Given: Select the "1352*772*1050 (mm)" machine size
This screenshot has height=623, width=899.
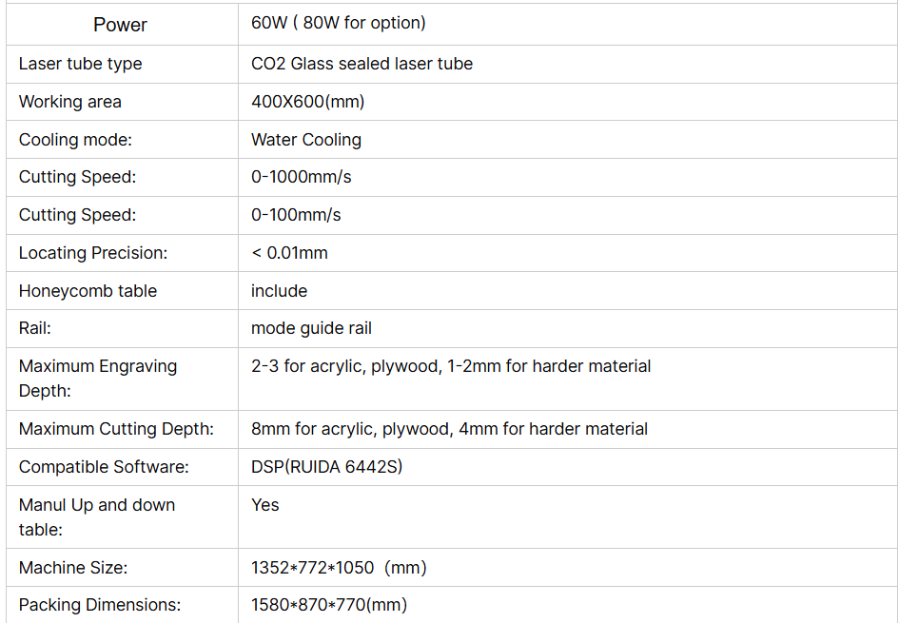Looking at the screenshot, I should [x=339, y=568].
